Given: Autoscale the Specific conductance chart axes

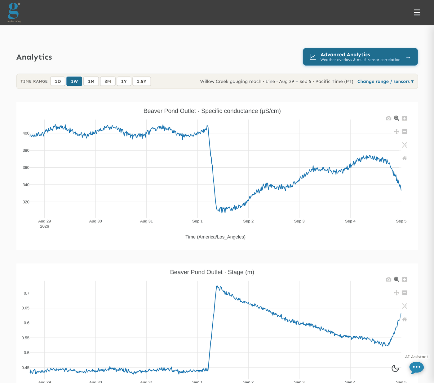Looking at the screenshot, I should [405, 145].
